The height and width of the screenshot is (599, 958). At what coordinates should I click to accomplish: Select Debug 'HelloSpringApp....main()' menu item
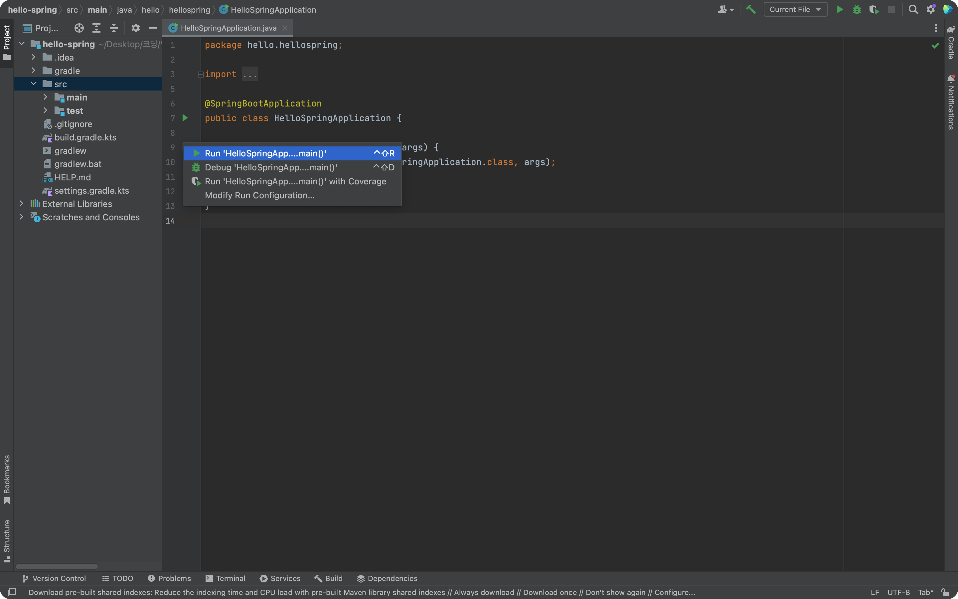coord(271,168)
